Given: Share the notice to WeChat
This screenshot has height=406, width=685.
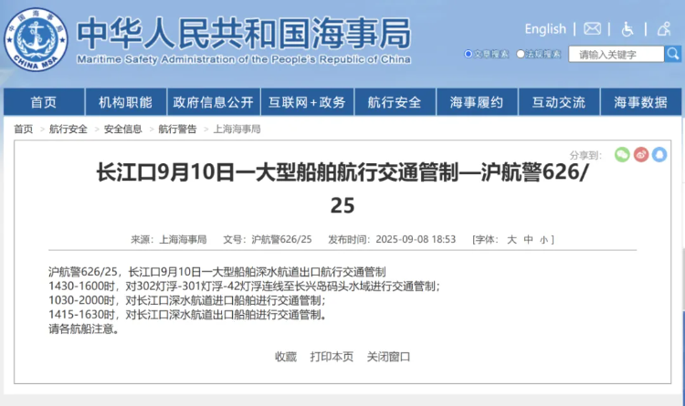Looking at the screenshot, I should coord(622,155).
